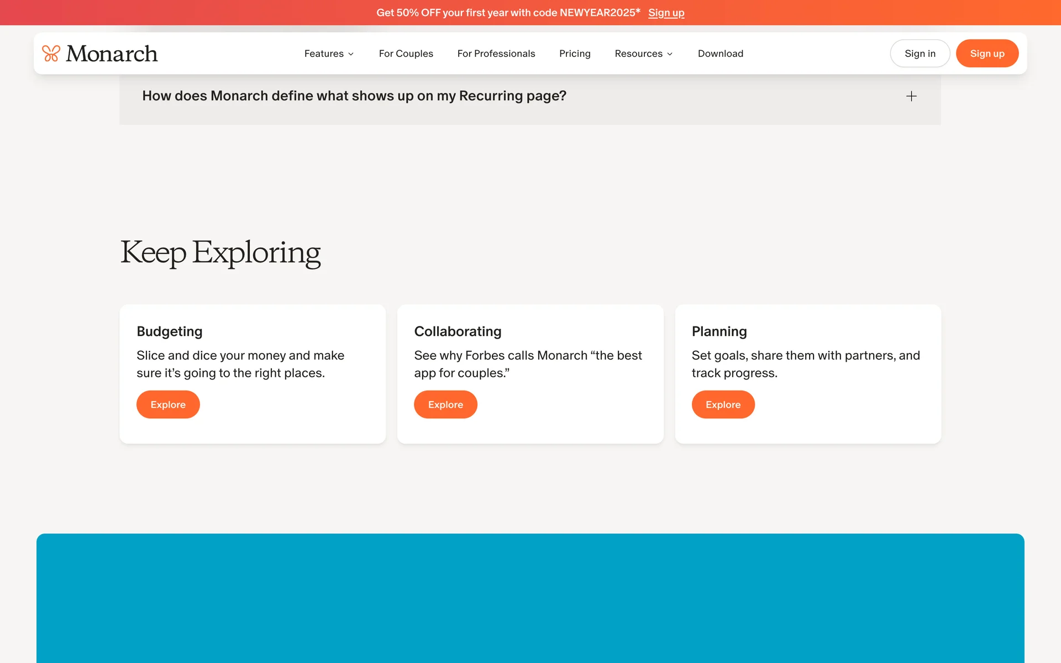This screenshot has height=663, width=1061.
Task: Go to the For Professionals page
Action: point(496,54)
